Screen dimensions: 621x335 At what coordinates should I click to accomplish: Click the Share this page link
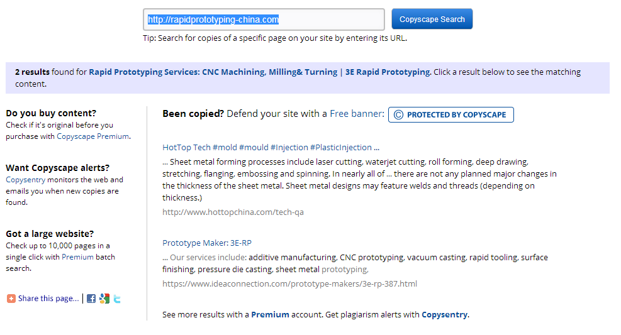click(48, 298)
